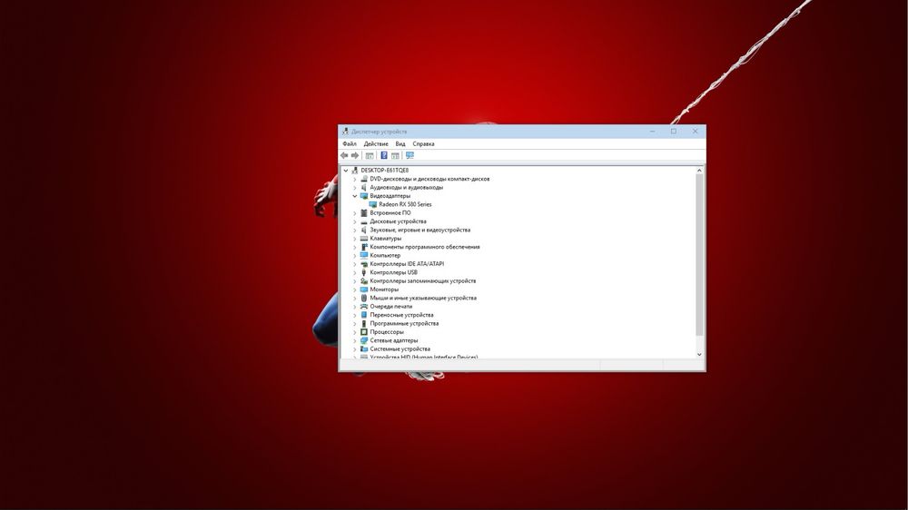Screen dimensions: 908x510
Task: Click the icon beside Контроллеры IDE ATA/ATAPI
Action: point(364,264)
